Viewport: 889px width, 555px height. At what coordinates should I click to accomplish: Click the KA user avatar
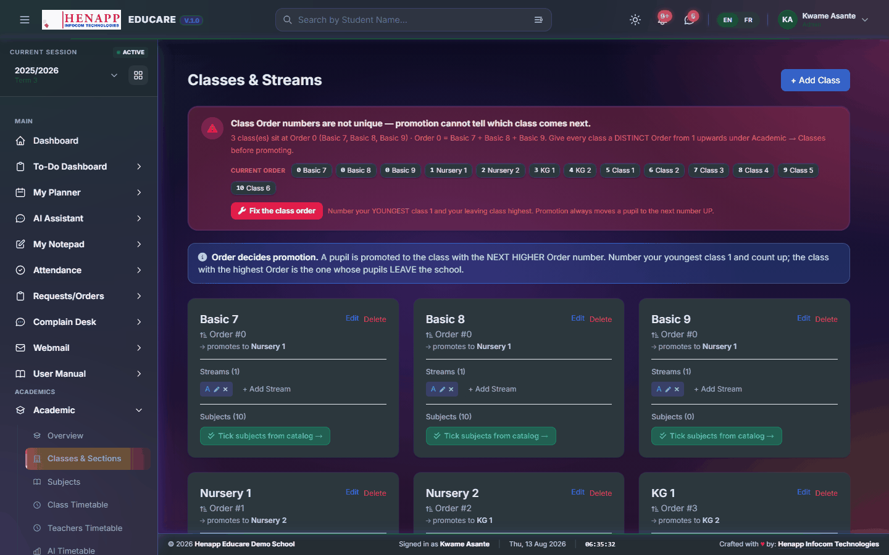(x=787, y=20)
